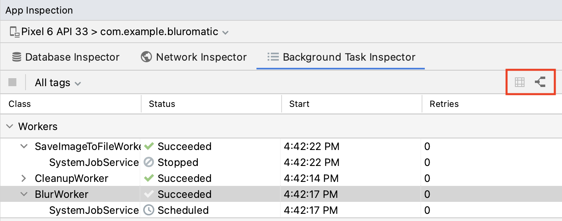Switch to flow graph view icon
Image resolution: width=562 pixels, height=221 pixels.
(x=540, y=83)
